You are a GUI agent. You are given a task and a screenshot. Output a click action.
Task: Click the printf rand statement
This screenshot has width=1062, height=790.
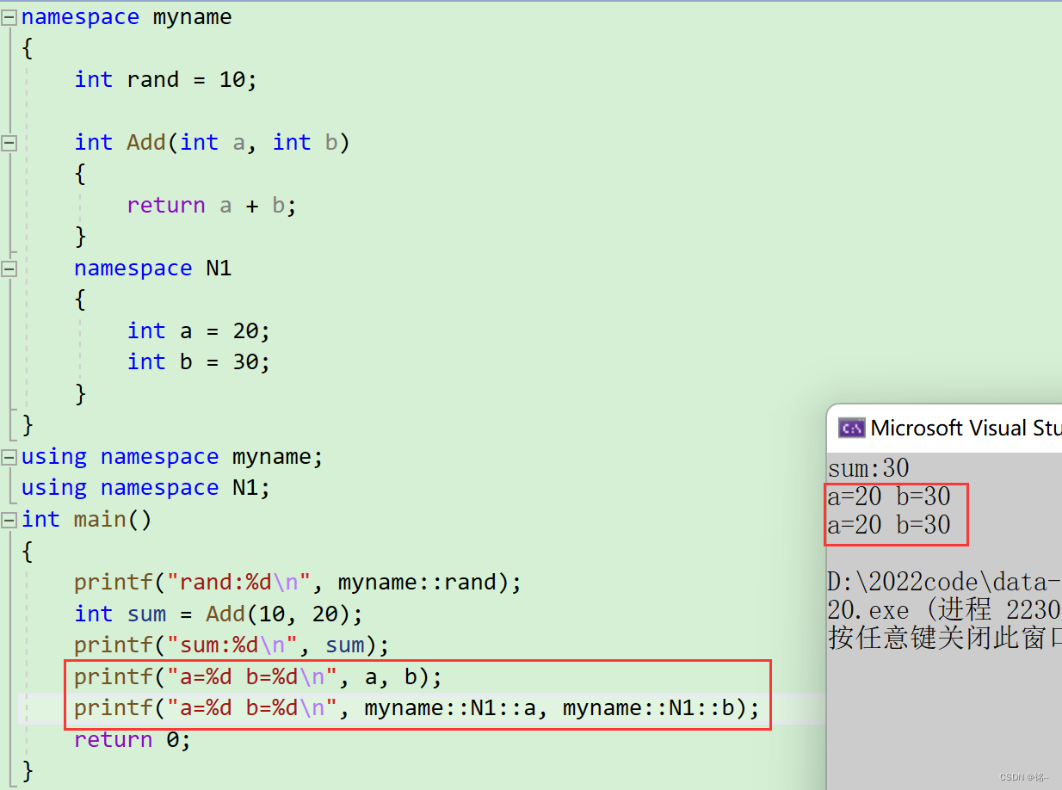click(x=297, y=582)
